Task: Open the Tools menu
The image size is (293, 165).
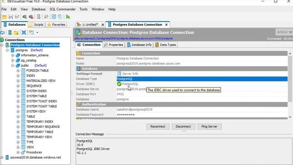Action: [83, 9]
